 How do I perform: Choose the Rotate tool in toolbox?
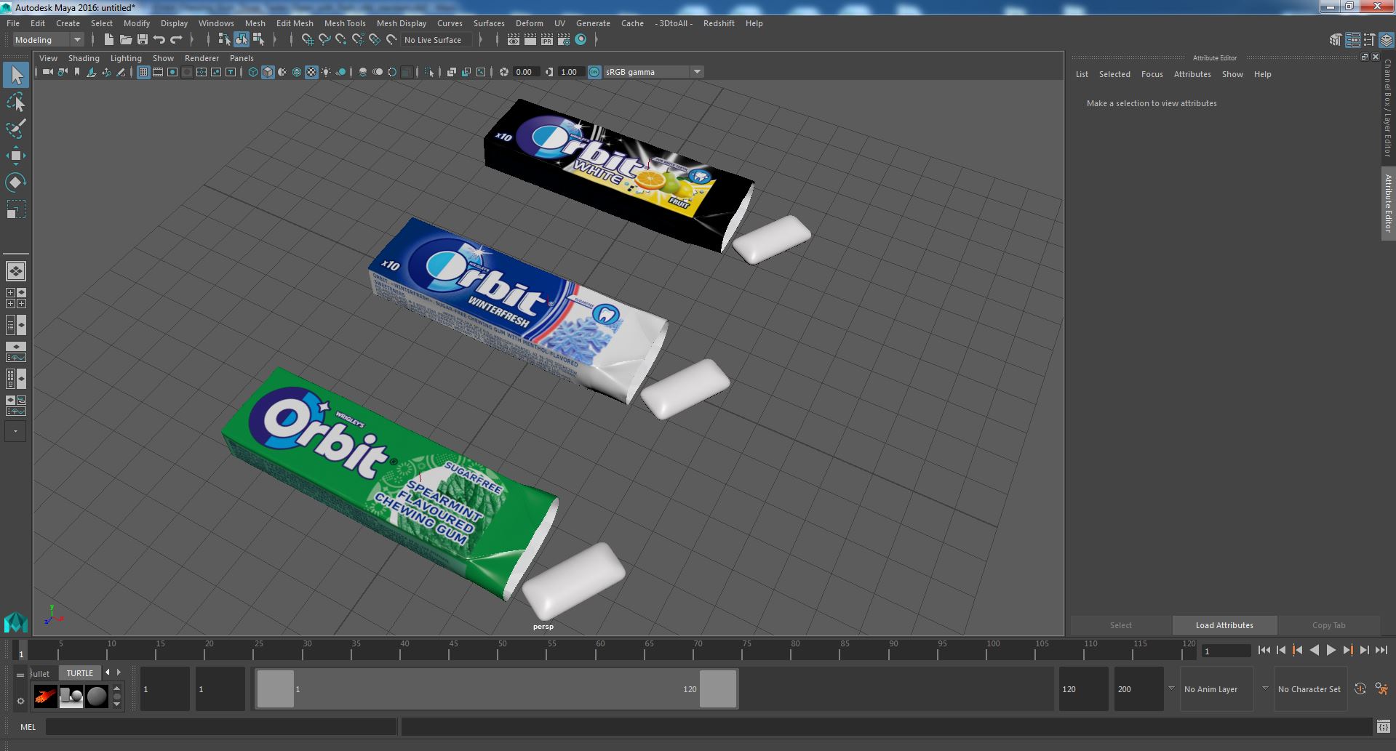(15, 182)
